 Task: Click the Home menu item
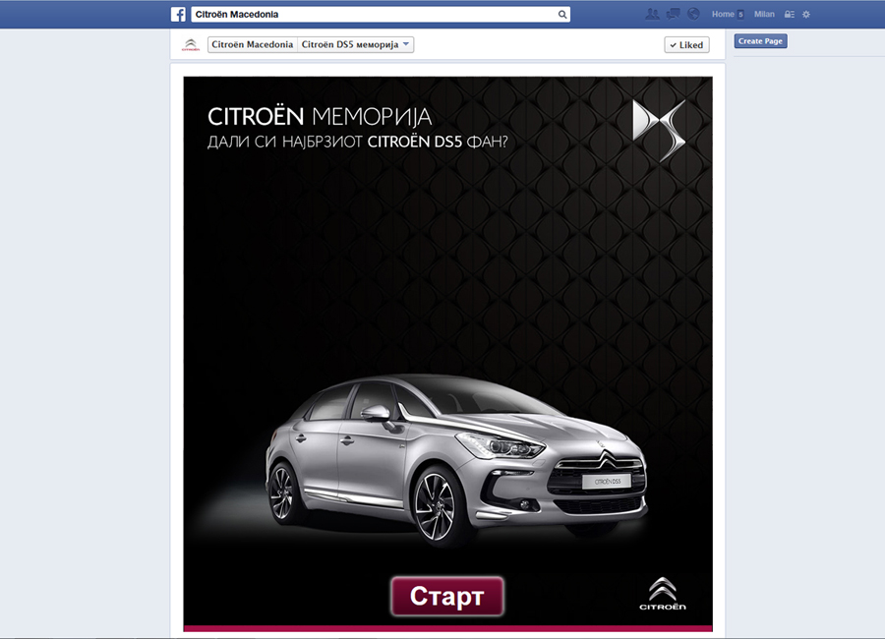pos(724,13)
